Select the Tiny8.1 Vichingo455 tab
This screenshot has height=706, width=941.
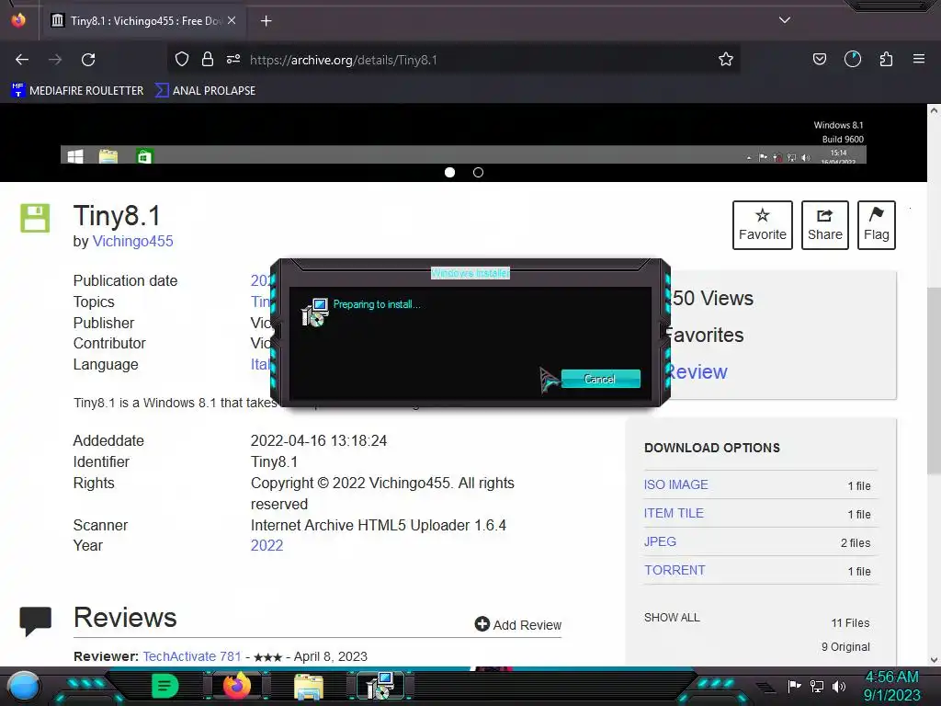pyautogui.click(x=144, y=21)
